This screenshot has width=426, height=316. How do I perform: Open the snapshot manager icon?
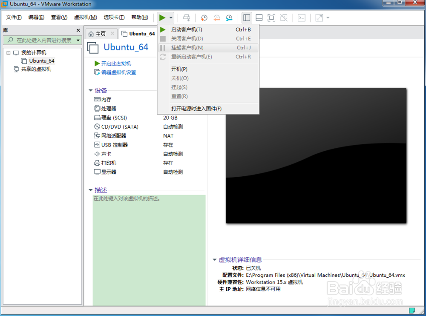(229, 17)
